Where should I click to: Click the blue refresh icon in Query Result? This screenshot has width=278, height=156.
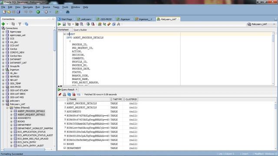point(69,94)
